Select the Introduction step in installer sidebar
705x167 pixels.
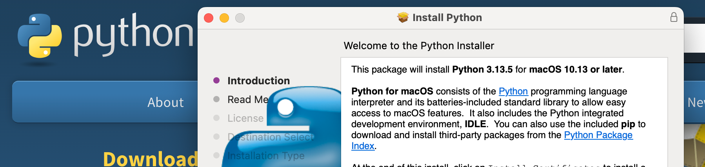click(259, 81)
